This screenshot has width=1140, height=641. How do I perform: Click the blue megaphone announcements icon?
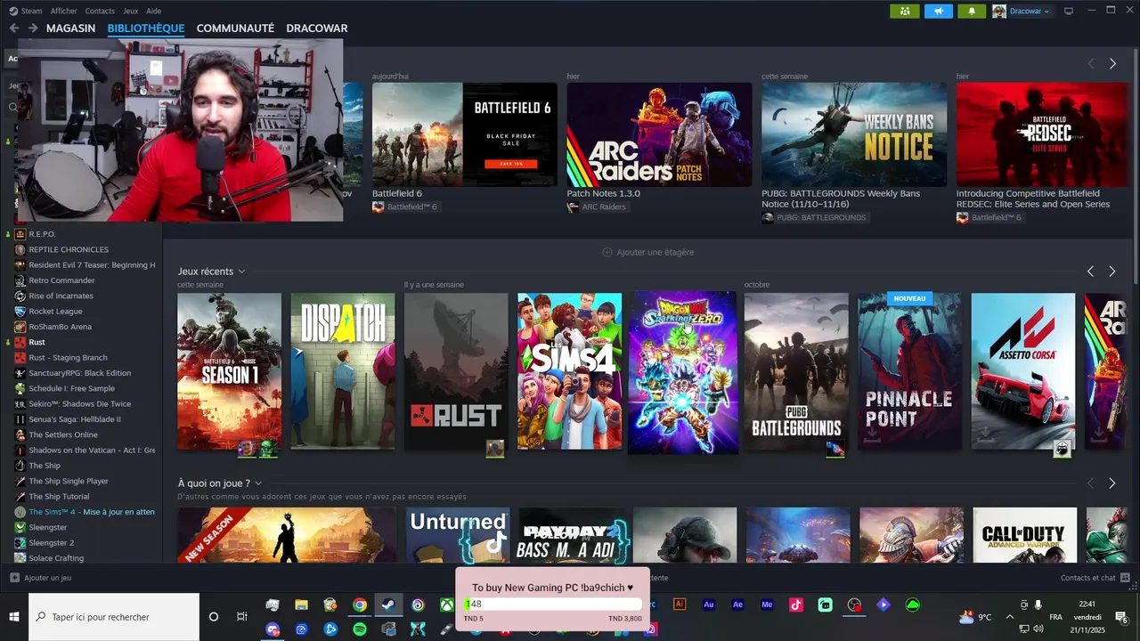click(x=938, y=11)
